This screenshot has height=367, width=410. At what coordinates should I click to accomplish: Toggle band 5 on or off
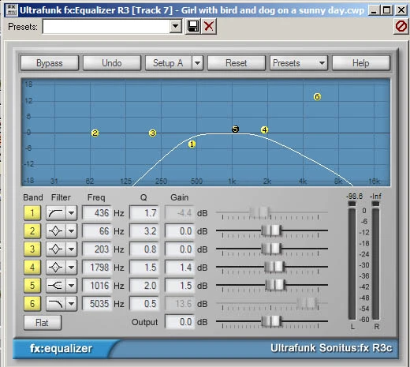[32, 286]
